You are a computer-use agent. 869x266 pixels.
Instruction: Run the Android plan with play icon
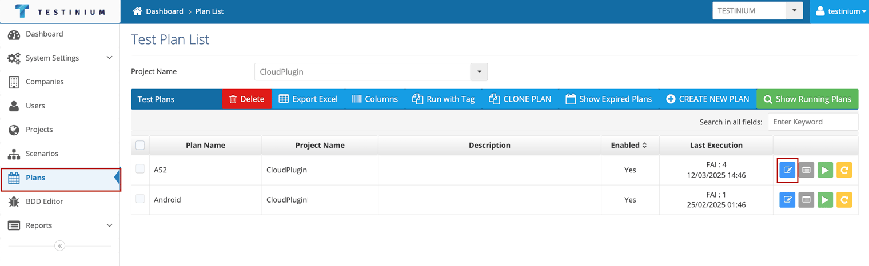(x=825, y=200)
